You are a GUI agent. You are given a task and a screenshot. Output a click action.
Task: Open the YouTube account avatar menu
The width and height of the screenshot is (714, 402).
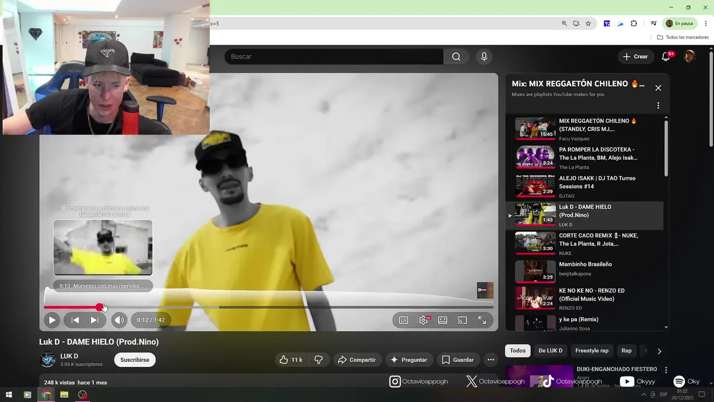(689, 56)
